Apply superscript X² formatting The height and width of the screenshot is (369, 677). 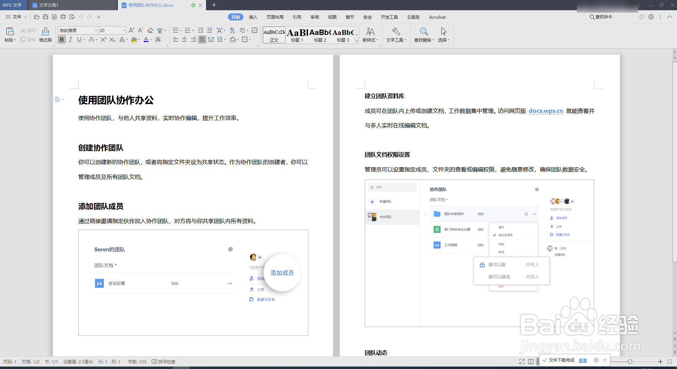pos(103,40)
